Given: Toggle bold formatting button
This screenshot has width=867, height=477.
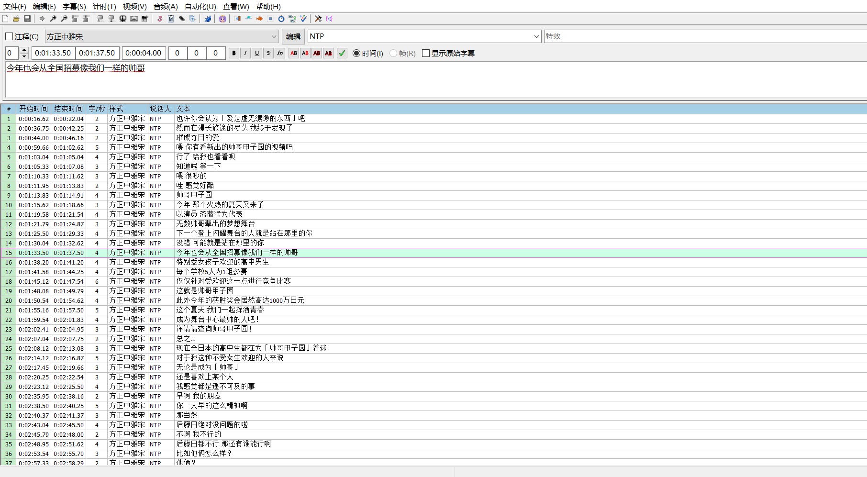Looking at the screenshot, I should click(234, 53).
